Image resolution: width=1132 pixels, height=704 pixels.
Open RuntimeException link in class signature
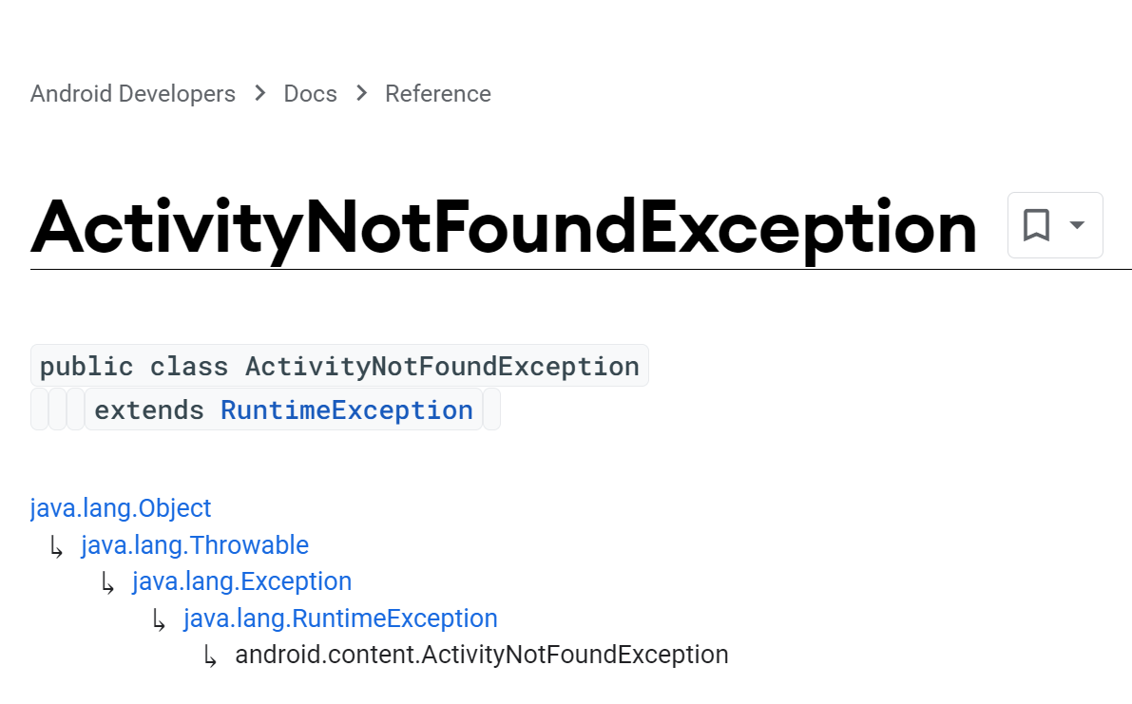pyautogui.click(x=347, y=410)
